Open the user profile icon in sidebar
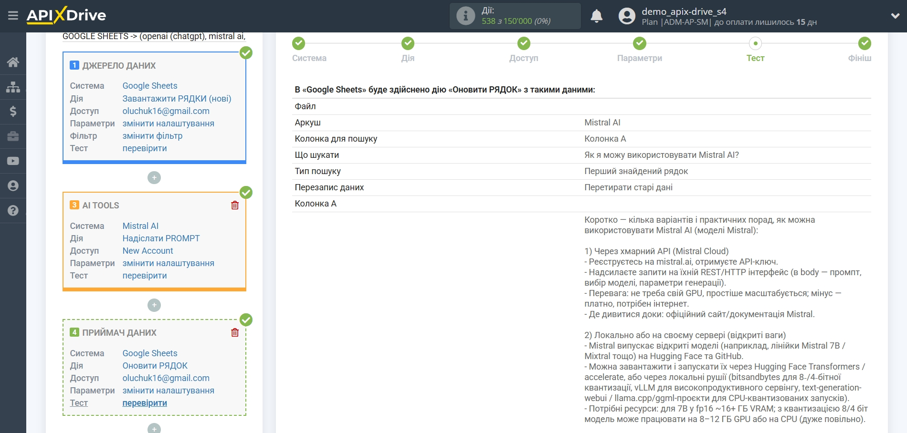Screen dimensions: 907x433 (x=13, y=186)
